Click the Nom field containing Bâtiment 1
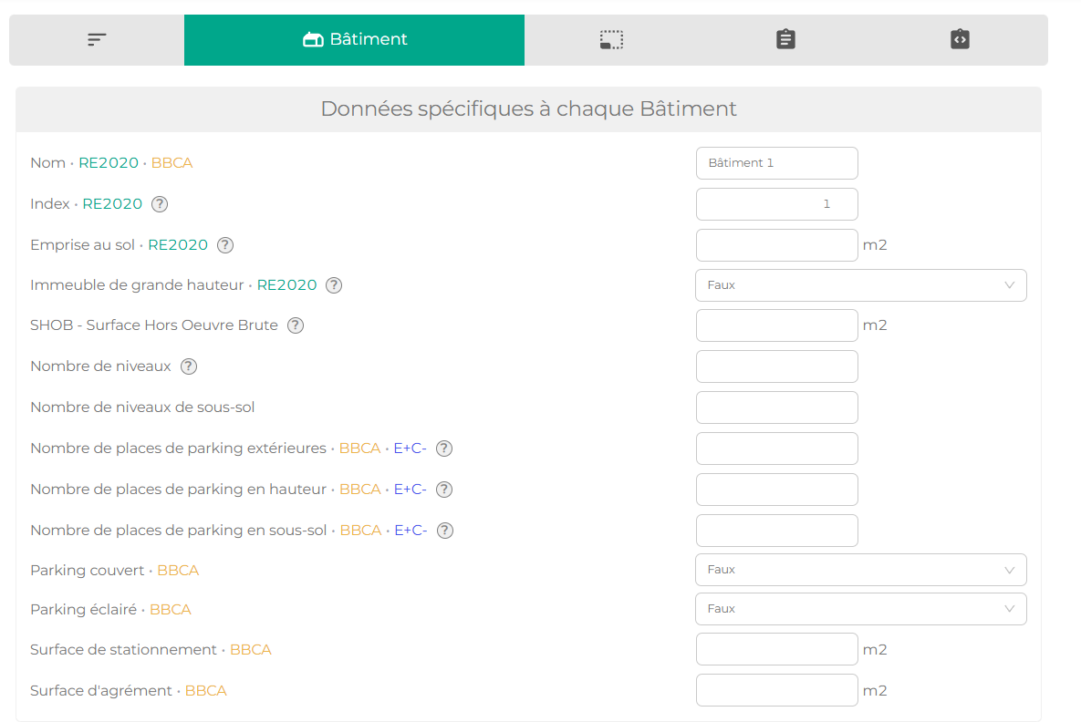 pos(777,163)
